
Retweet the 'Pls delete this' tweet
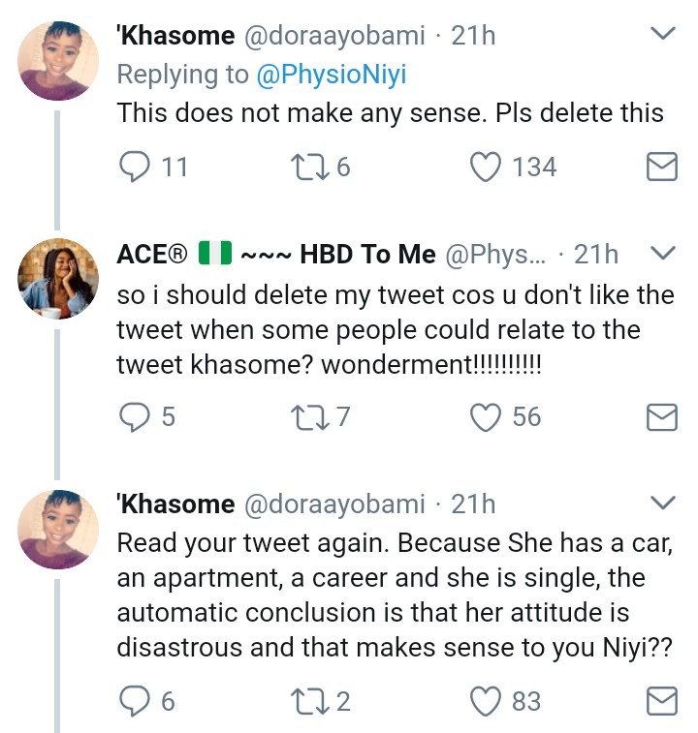point(310,168)
